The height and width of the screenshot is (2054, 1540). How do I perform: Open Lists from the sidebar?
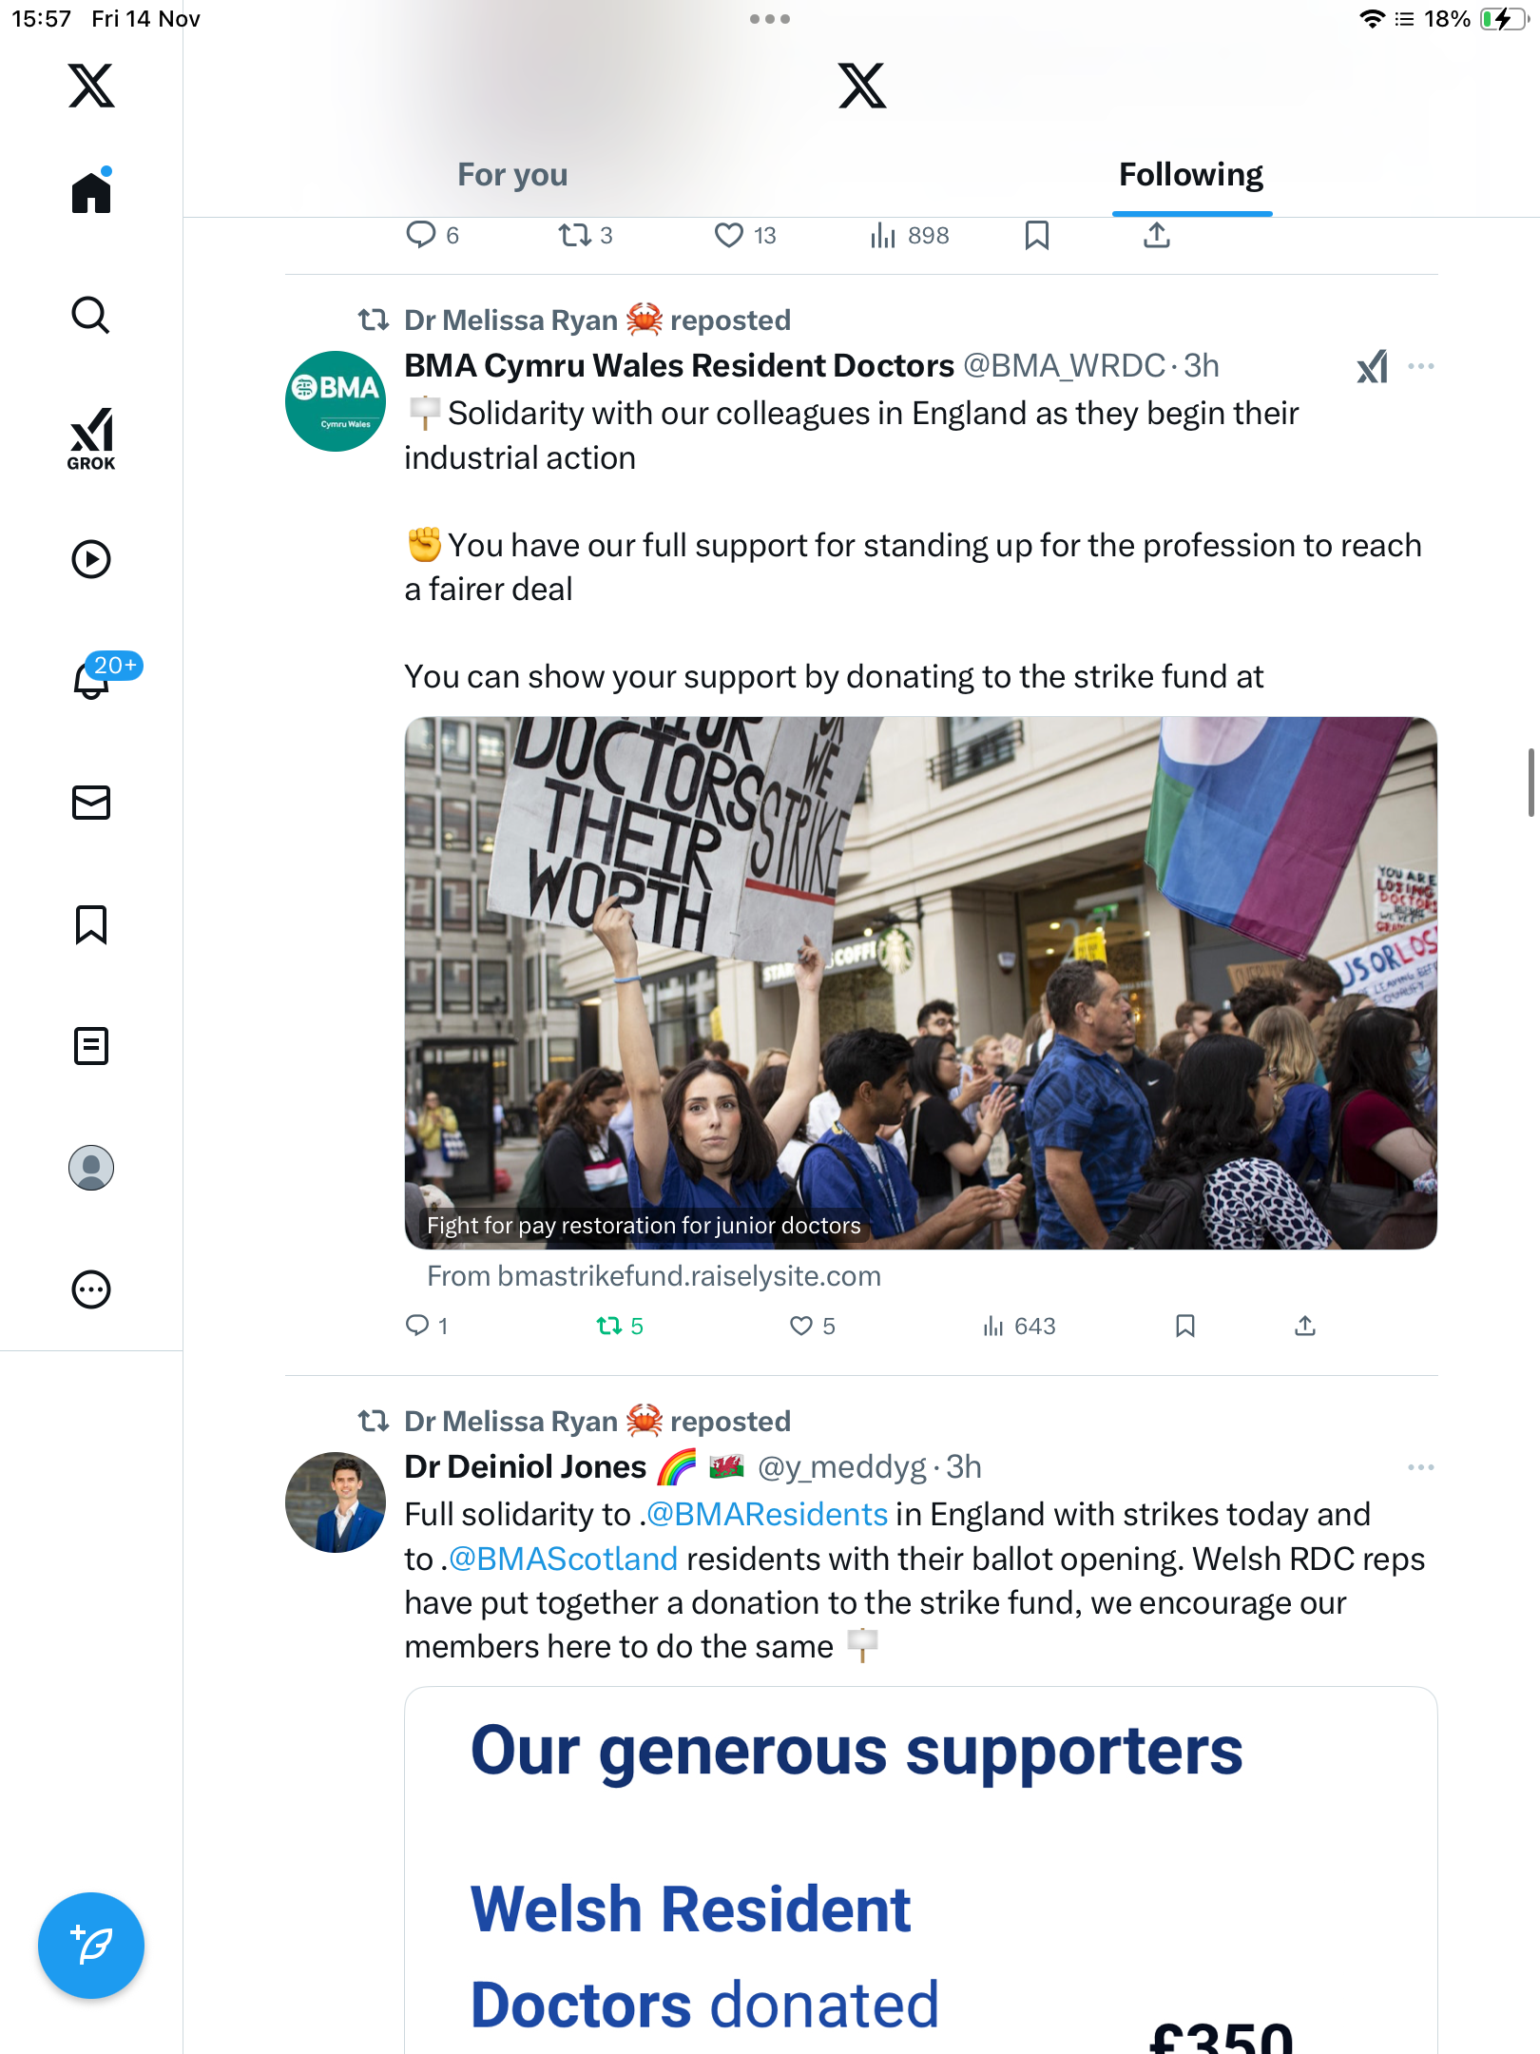[x=91, y=1046]
